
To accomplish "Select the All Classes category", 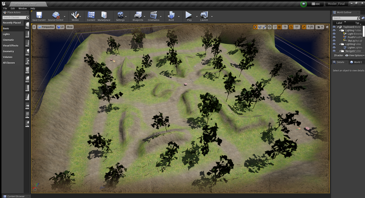I will coord(9,63).
